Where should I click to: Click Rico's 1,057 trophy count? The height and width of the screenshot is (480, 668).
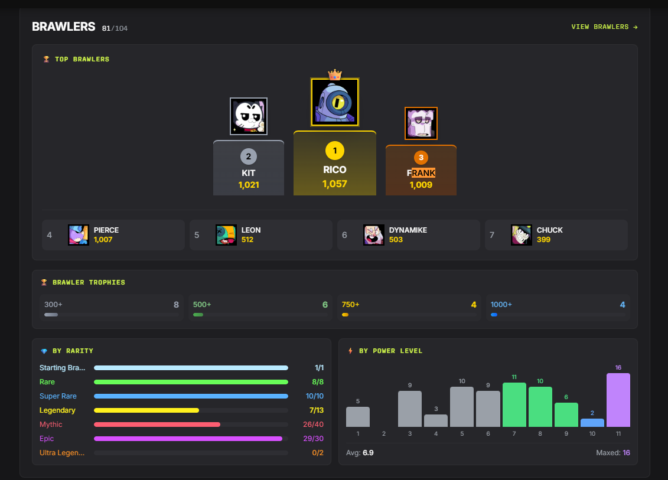pyautogui.click(x=335, y=184)
